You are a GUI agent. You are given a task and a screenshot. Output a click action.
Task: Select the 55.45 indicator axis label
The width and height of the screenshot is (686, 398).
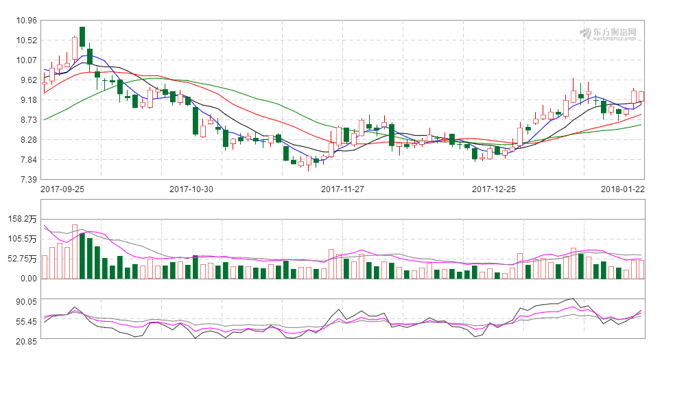click(26, 321)
